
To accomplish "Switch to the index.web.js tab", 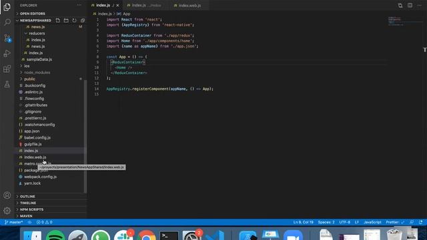I will [189, 5].
